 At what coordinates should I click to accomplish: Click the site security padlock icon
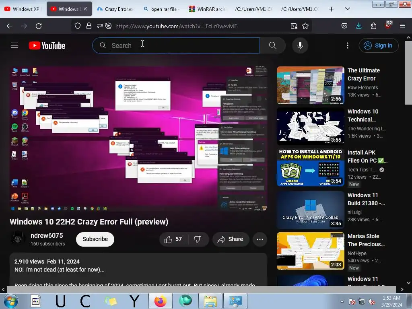point(89,26)
